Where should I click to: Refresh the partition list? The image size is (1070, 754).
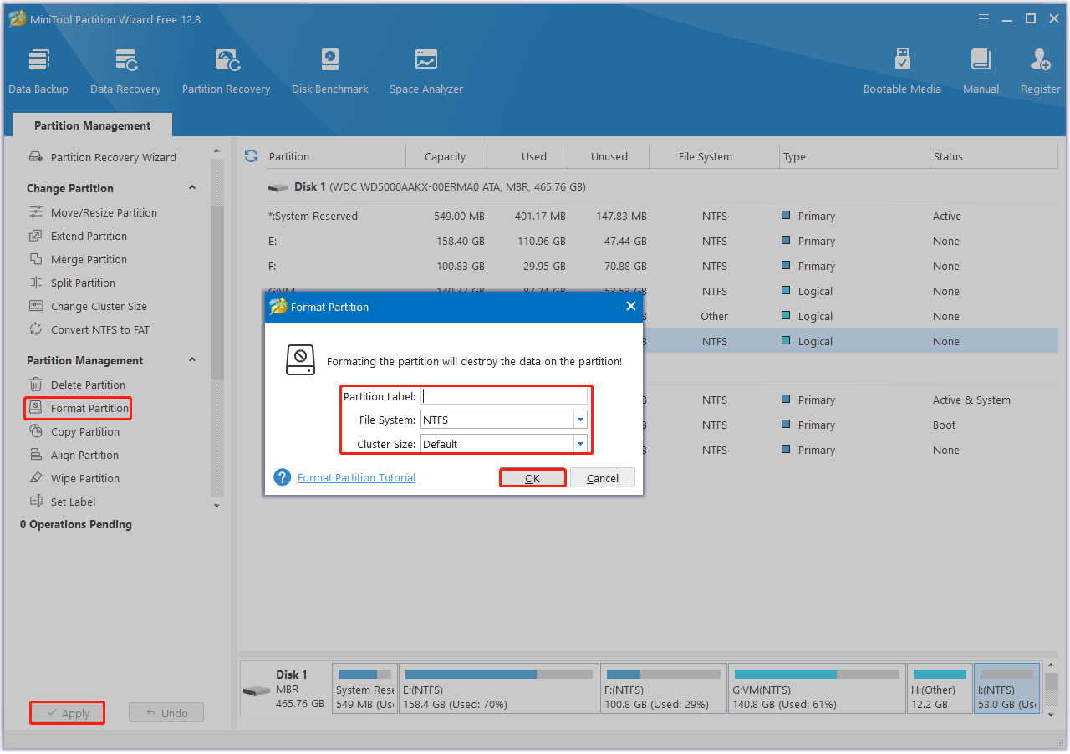[251, 156]
